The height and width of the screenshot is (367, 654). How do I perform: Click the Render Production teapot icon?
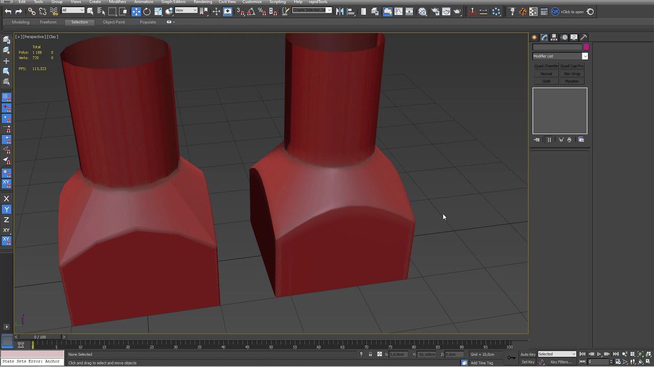(457, 12)
